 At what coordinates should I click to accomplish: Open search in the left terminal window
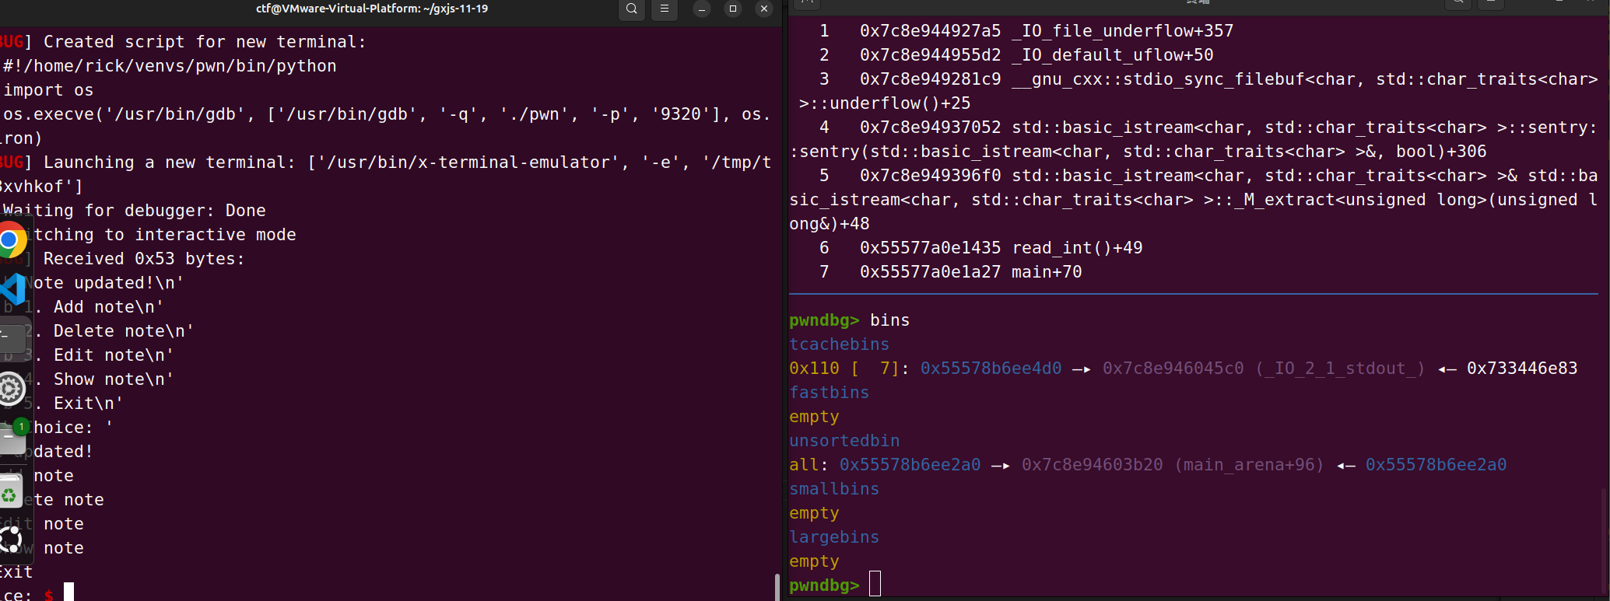(632, 9)
